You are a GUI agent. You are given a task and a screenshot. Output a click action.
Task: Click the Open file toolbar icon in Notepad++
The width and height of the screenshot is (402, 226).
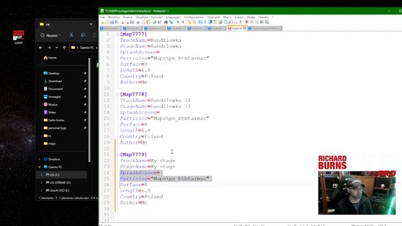point(107,23)
